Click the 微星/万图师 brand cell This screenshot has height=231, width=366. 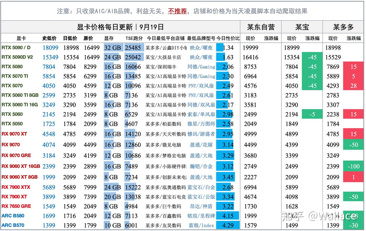(x=201, y=124)
